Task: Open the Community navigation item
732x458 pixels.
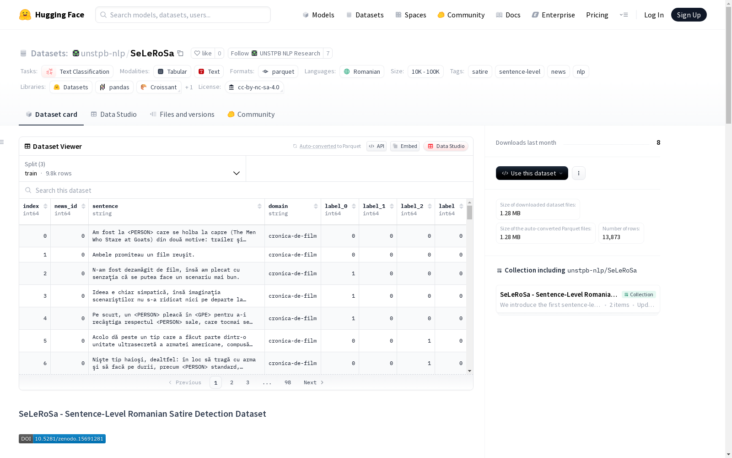Action: pyautogui.click(x=461, y=15)
